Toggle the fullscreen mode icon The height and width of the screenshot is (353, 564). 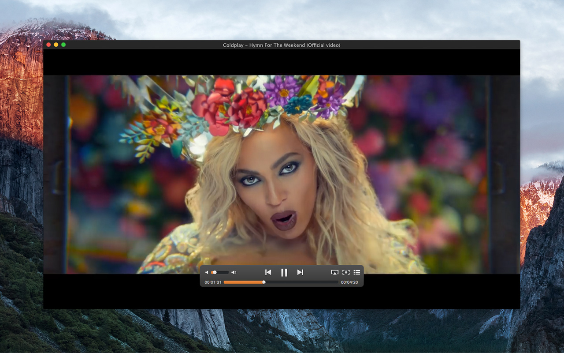pos(346,272)
